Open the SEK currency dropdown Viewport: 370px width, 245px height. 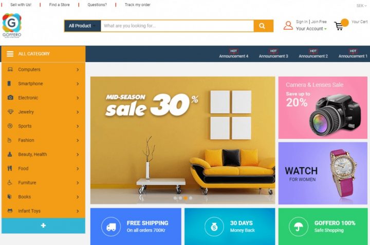click(361, 6)
